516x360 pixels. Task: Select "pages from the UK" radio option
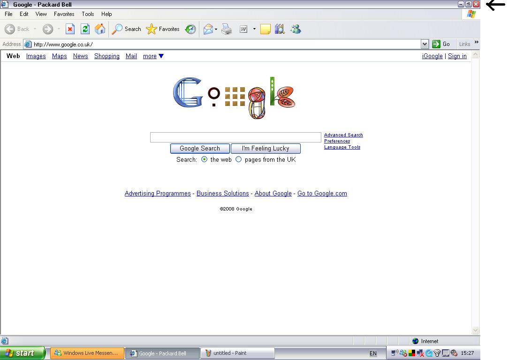point(239,159)
